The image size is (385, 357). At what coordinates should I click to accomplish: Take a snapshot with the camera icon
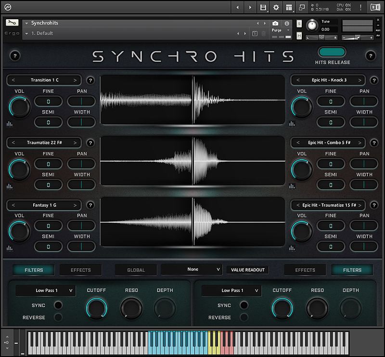(275, 23)
